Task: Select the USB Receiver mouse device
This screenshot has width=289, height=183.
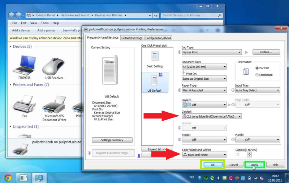Action: 54,68
